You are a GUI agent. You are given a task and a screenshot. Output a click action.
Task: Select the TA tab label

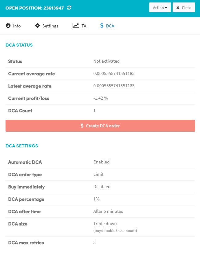coord(84,26)
